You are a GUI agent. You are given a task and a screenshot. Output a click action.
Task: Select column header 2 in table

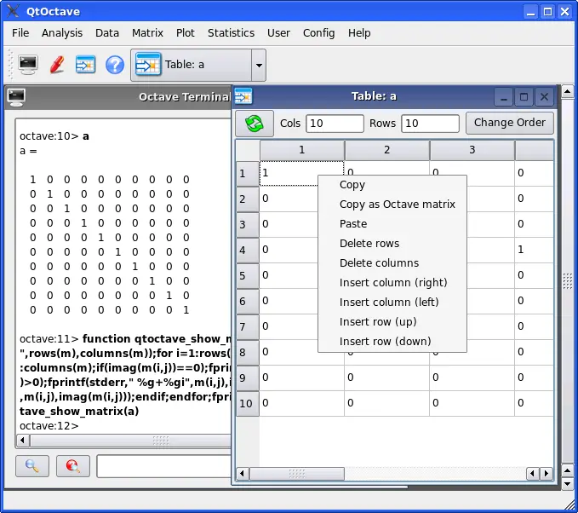click(386, 150)
